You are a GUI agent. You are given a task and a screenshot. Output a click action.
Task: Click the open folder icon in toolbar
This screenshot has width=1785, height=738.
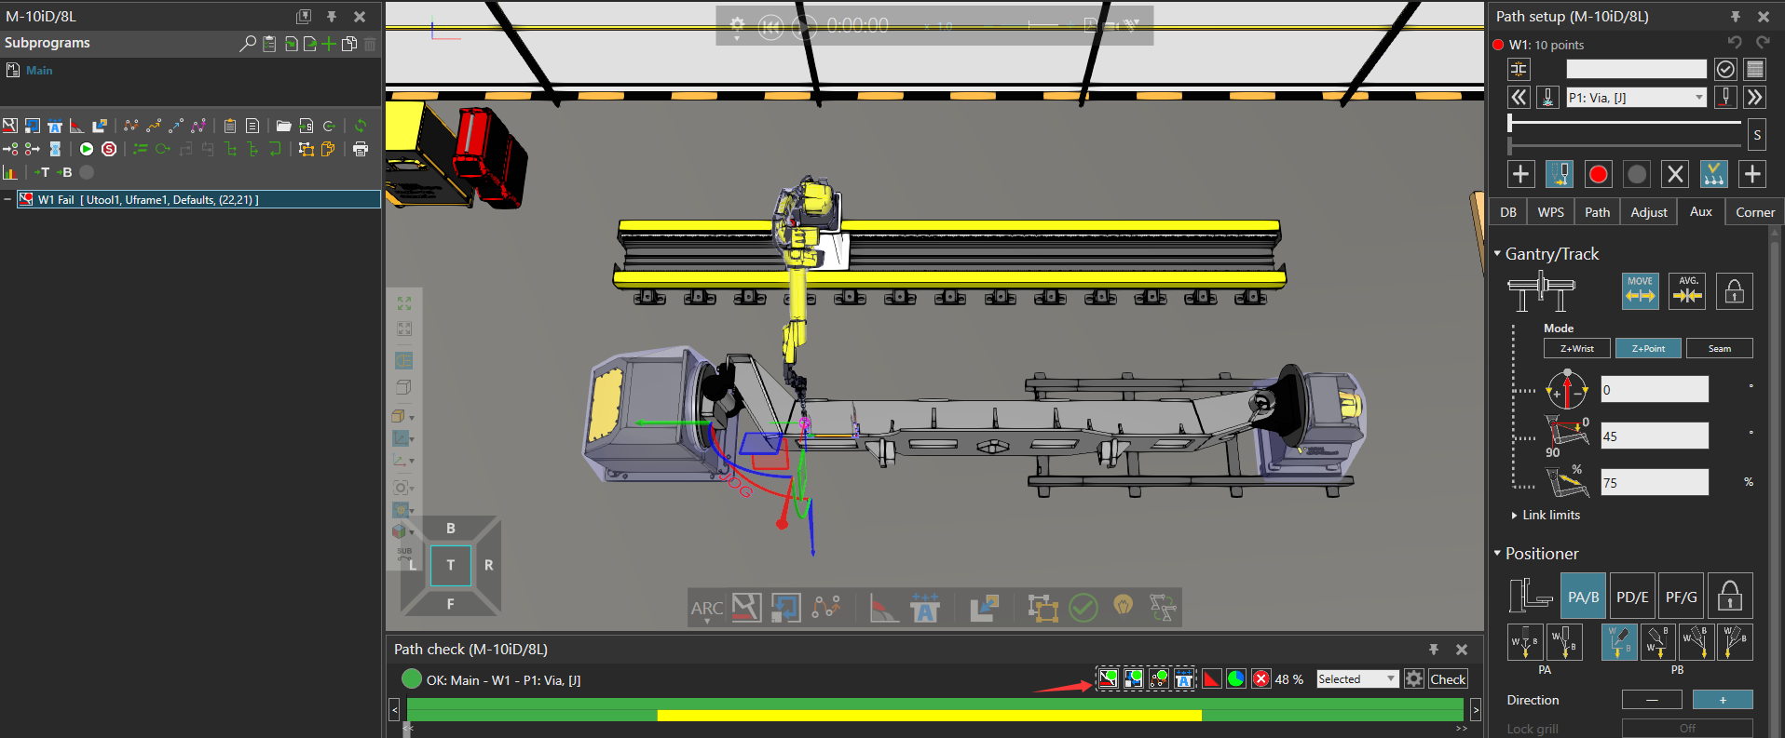click(x=283, y=126)
